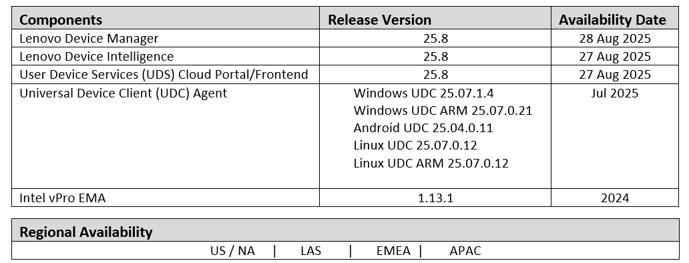This screenshot has width=689, height=263.
Task: Select the Lenovo Device Intelligence cell
Action: coord(166,56)
